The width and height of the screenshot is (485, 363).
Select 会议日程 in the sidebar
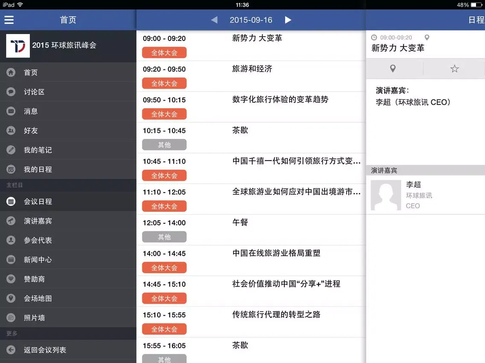pos(68,202)
